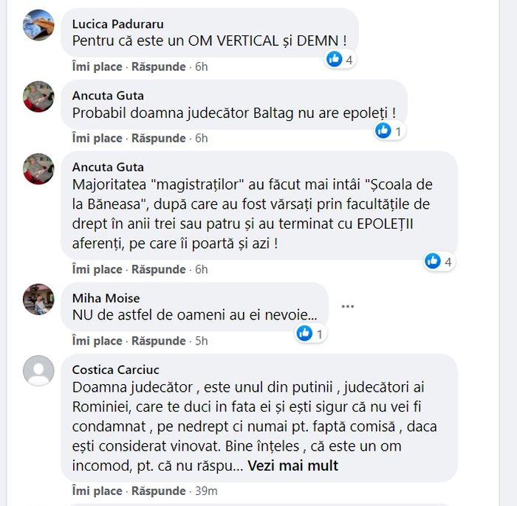This screenshot has height=506, width=517.
Task: Reply to the Școala de la Băneasa comment
Action: click(x=159, y=269)
